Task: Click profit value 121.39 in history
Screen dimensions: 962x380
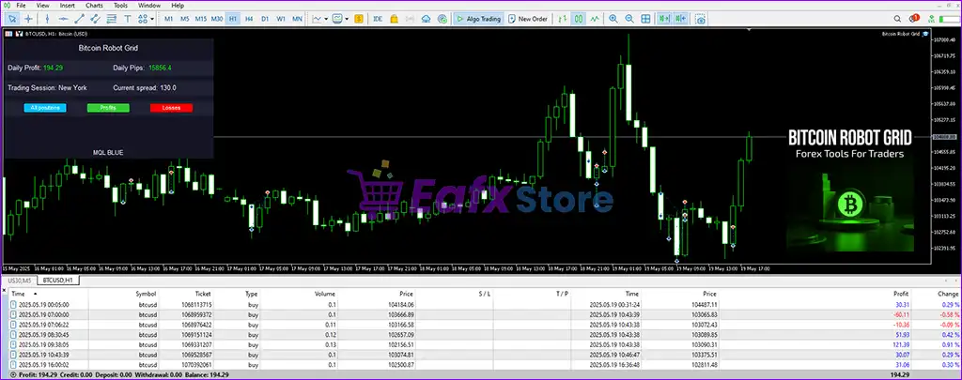Action: (901, 344)
